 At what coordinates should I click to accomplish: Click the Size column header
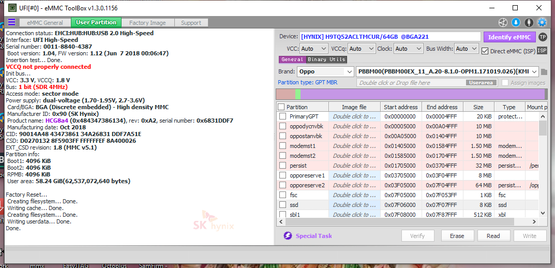point(478,107)
